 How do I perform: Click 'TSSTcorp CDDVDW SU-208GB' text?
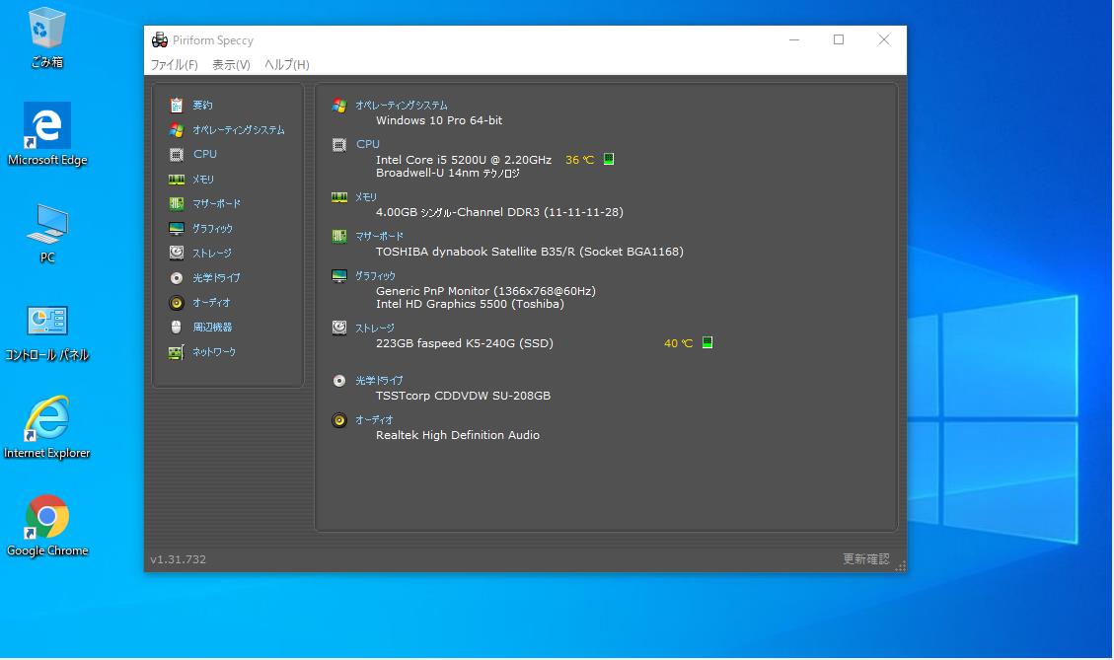463,396
